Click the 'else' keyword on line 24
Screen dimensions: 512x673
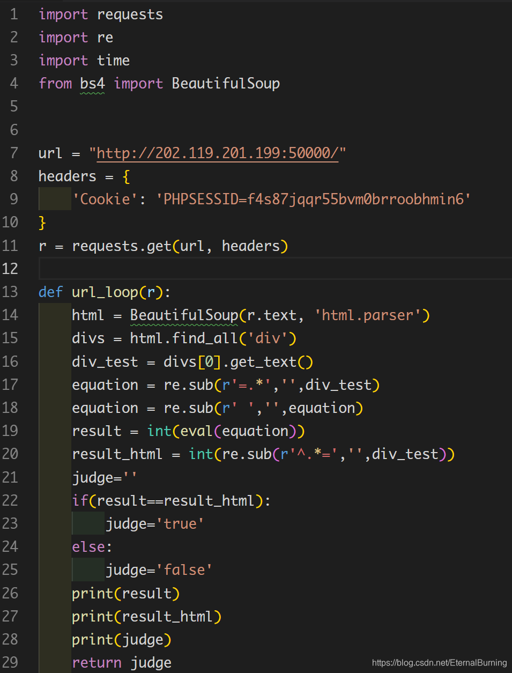[x=88, y=546]
